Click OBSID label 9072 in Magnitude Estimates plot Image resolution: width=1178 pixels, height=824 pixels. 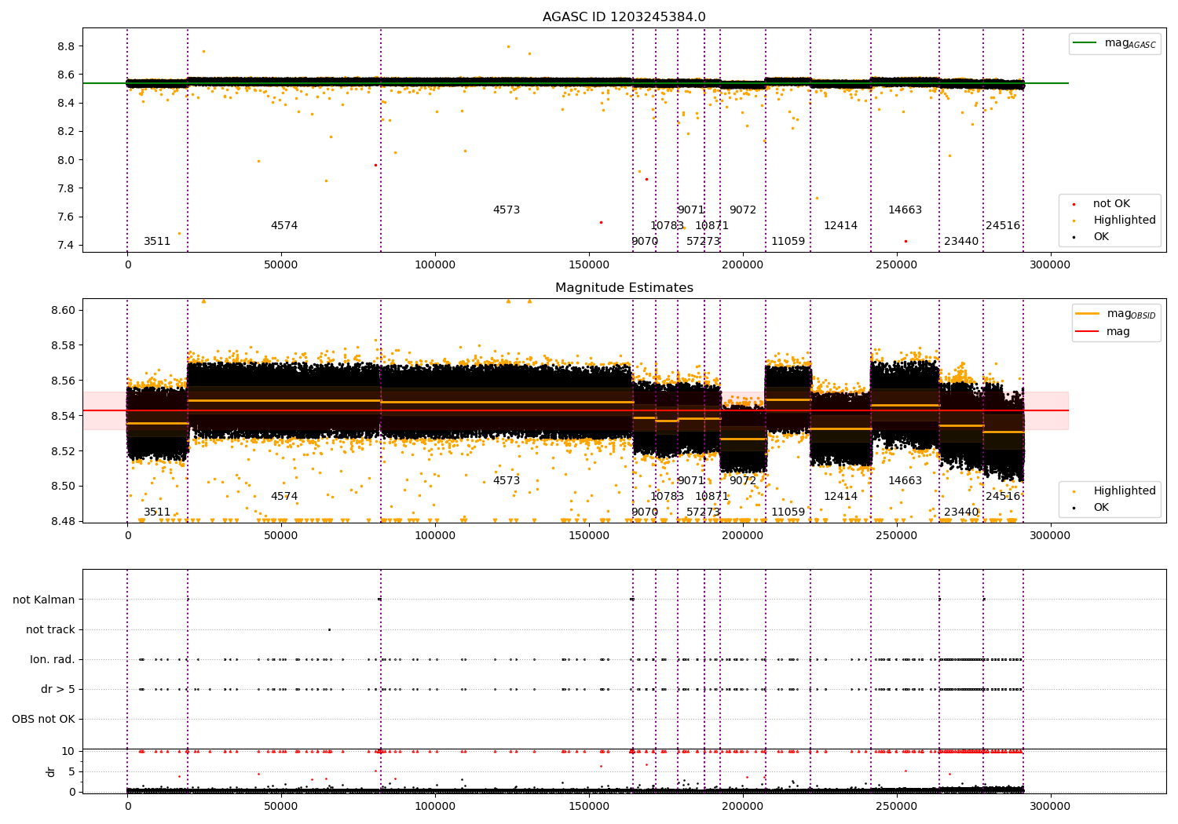743,481
